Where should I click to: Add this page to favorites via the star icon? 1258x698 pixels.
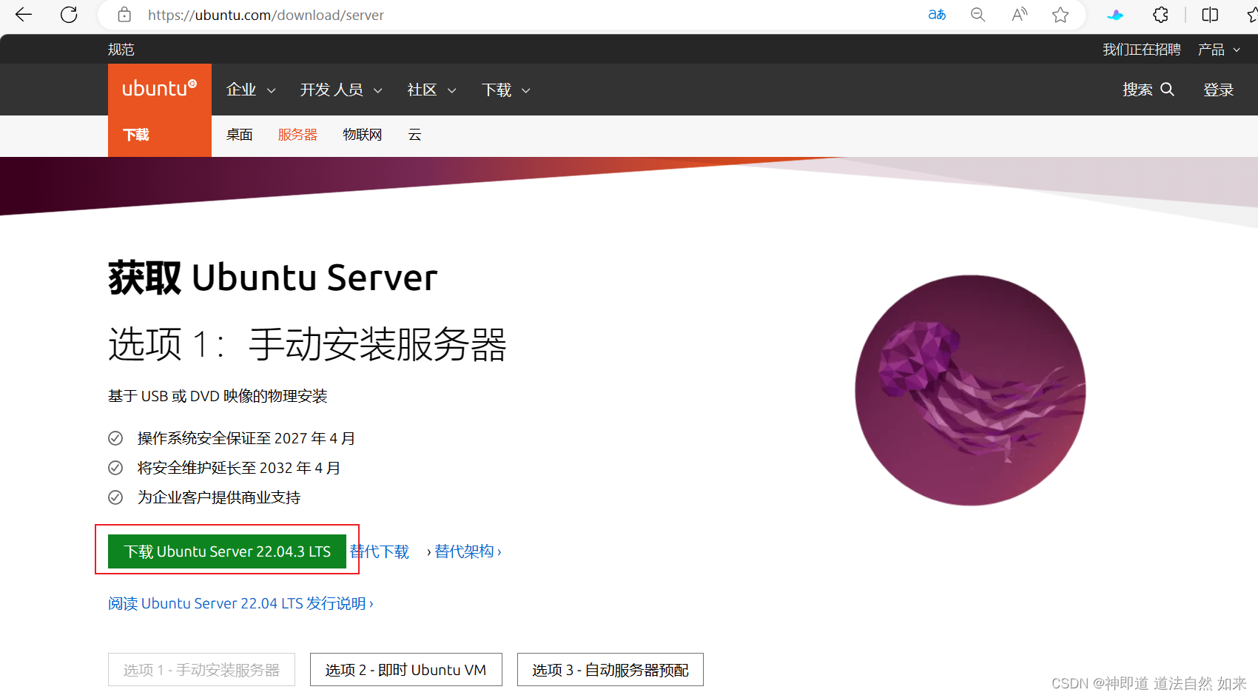click(x=1060, y=15)
